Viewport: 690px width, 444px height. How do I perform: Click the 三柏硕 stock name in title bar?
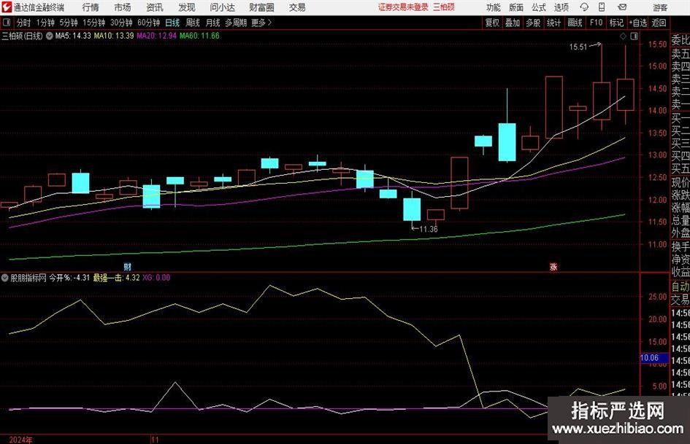tap(443, 7)
